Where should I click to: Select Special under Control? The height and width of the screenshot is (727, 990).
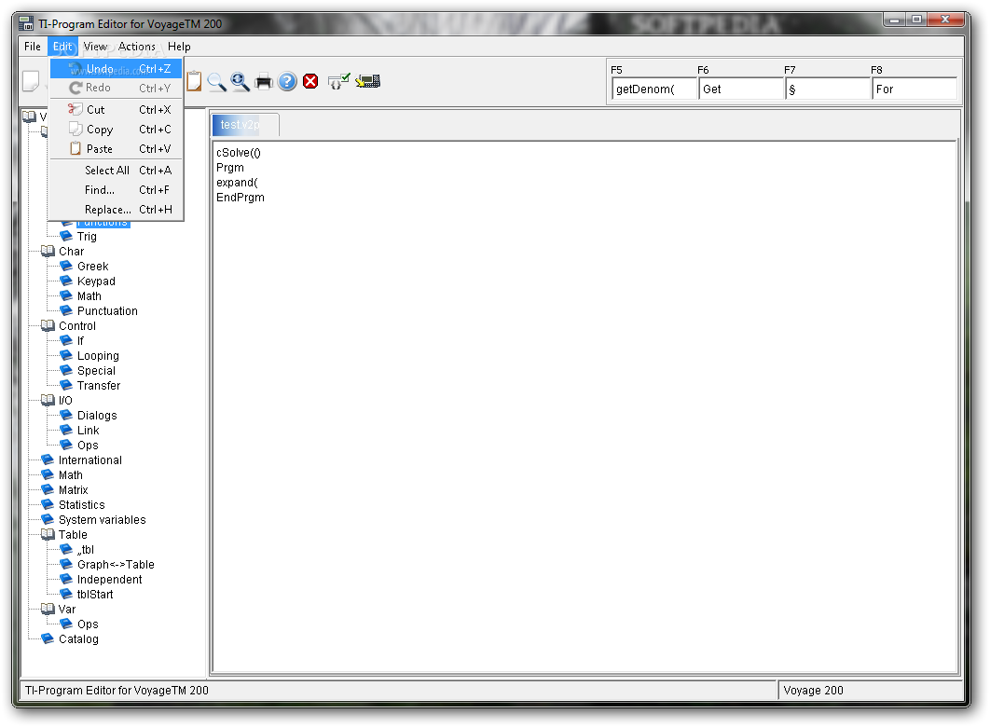click(96, 370)
